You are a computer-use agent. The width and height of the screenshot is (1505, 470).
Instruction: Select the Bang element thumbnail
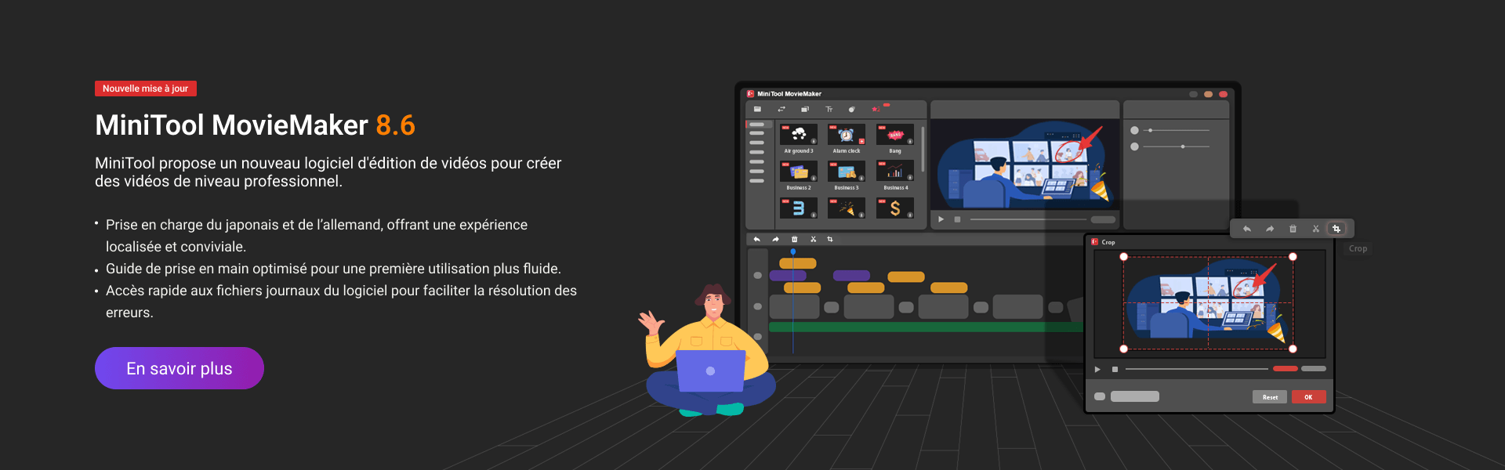(x=895, y=135)
